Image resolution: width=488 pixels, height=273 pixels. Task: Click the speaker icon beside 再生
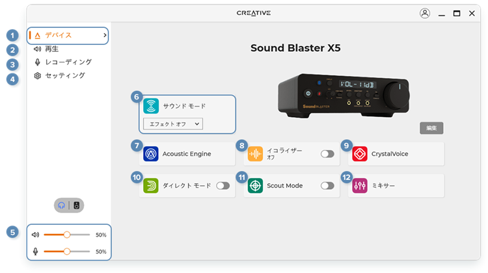click(x=37, y=49)
